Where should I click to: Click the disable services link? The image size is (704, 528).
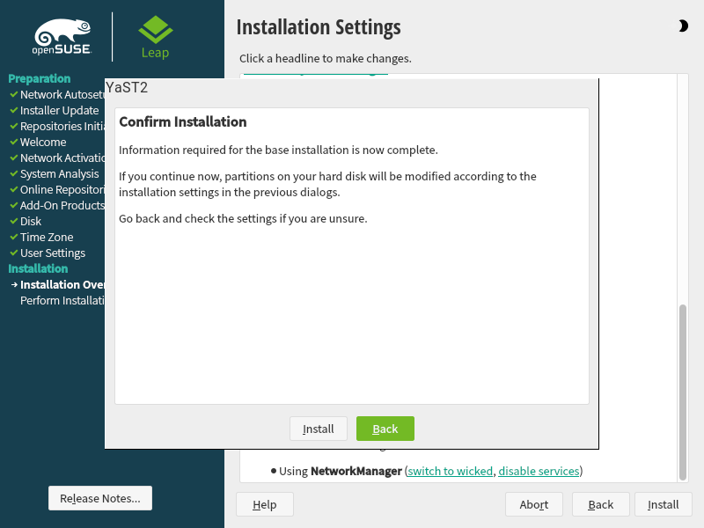coord(539,471)
